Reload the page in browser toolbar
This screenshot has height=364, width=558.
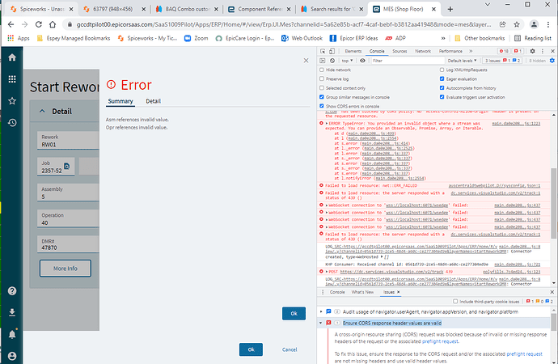39,24
